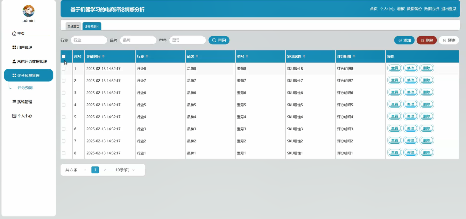
Task: Click the red 删除 batch delete button
Action: (x=427, y=40)
